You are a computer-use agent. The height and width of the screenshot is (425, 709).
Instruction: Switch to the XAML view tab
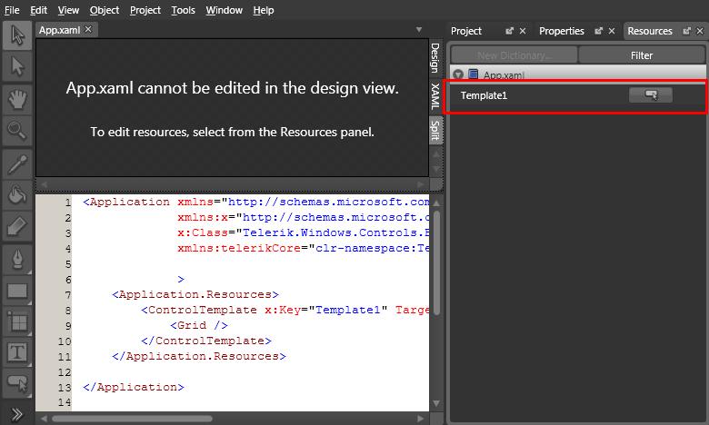tap(435, 96)
